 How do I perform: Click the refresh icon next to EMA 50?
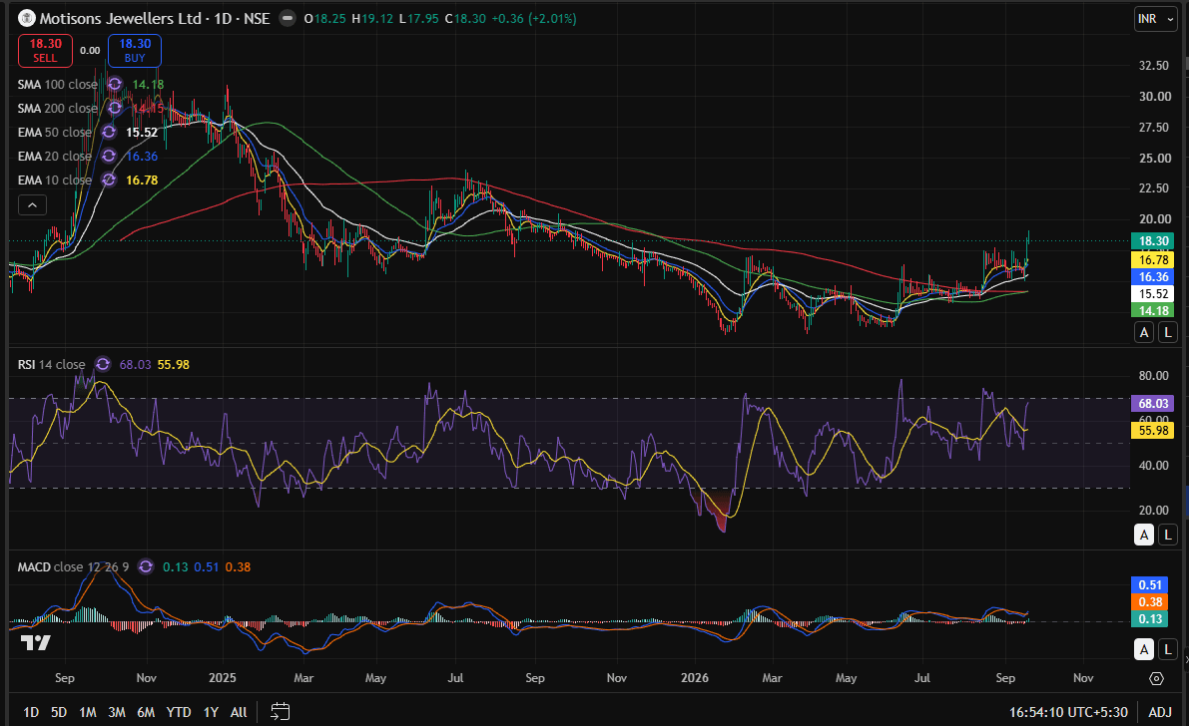click(x=109, y=132)
